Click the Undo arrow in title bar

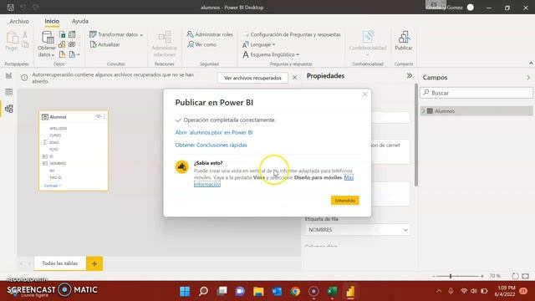tap(23, 8)
